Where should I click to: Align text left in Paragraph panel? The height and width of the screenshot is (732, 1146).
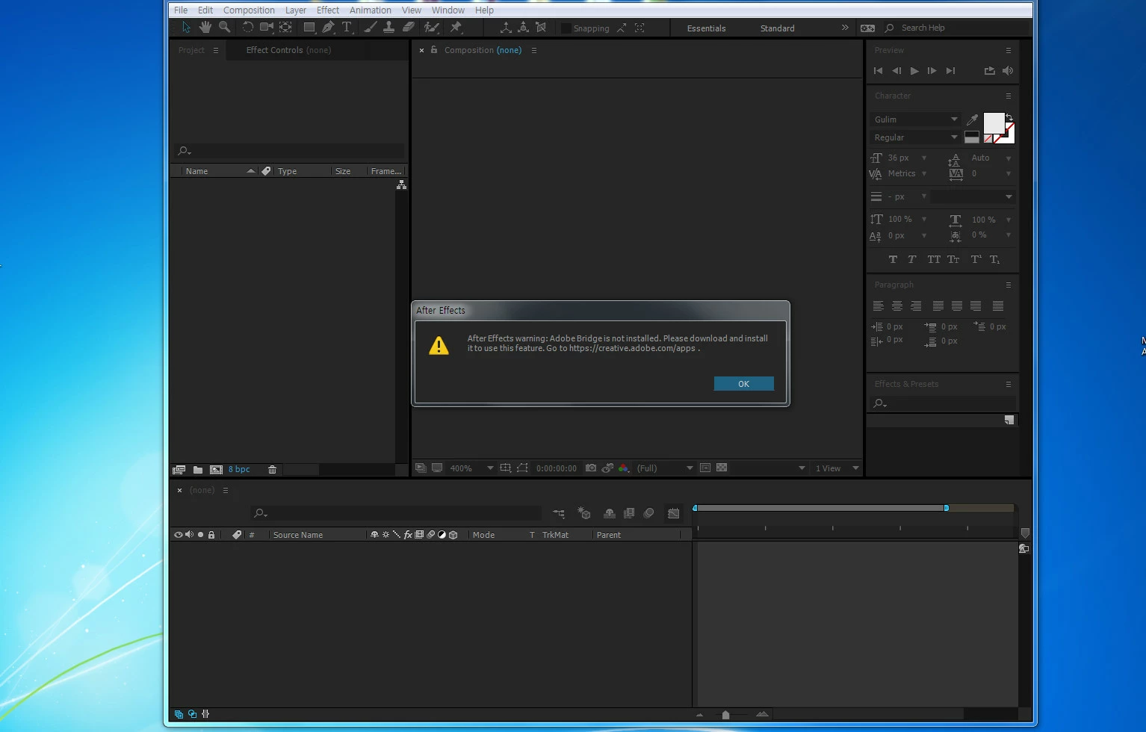tap(879, 306)
